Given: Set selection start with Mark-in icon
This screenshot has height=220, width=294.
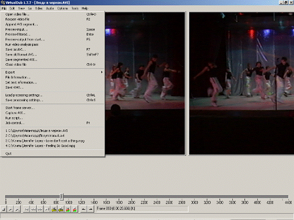Looking at the screenshot, I should point(84,209).
